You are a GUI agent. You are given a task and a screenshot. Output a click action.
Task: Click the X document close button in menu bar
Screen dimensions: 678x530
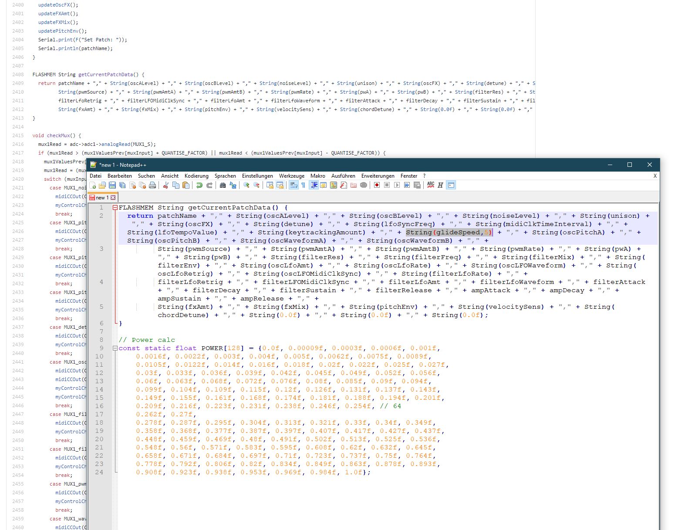point(655,176)
